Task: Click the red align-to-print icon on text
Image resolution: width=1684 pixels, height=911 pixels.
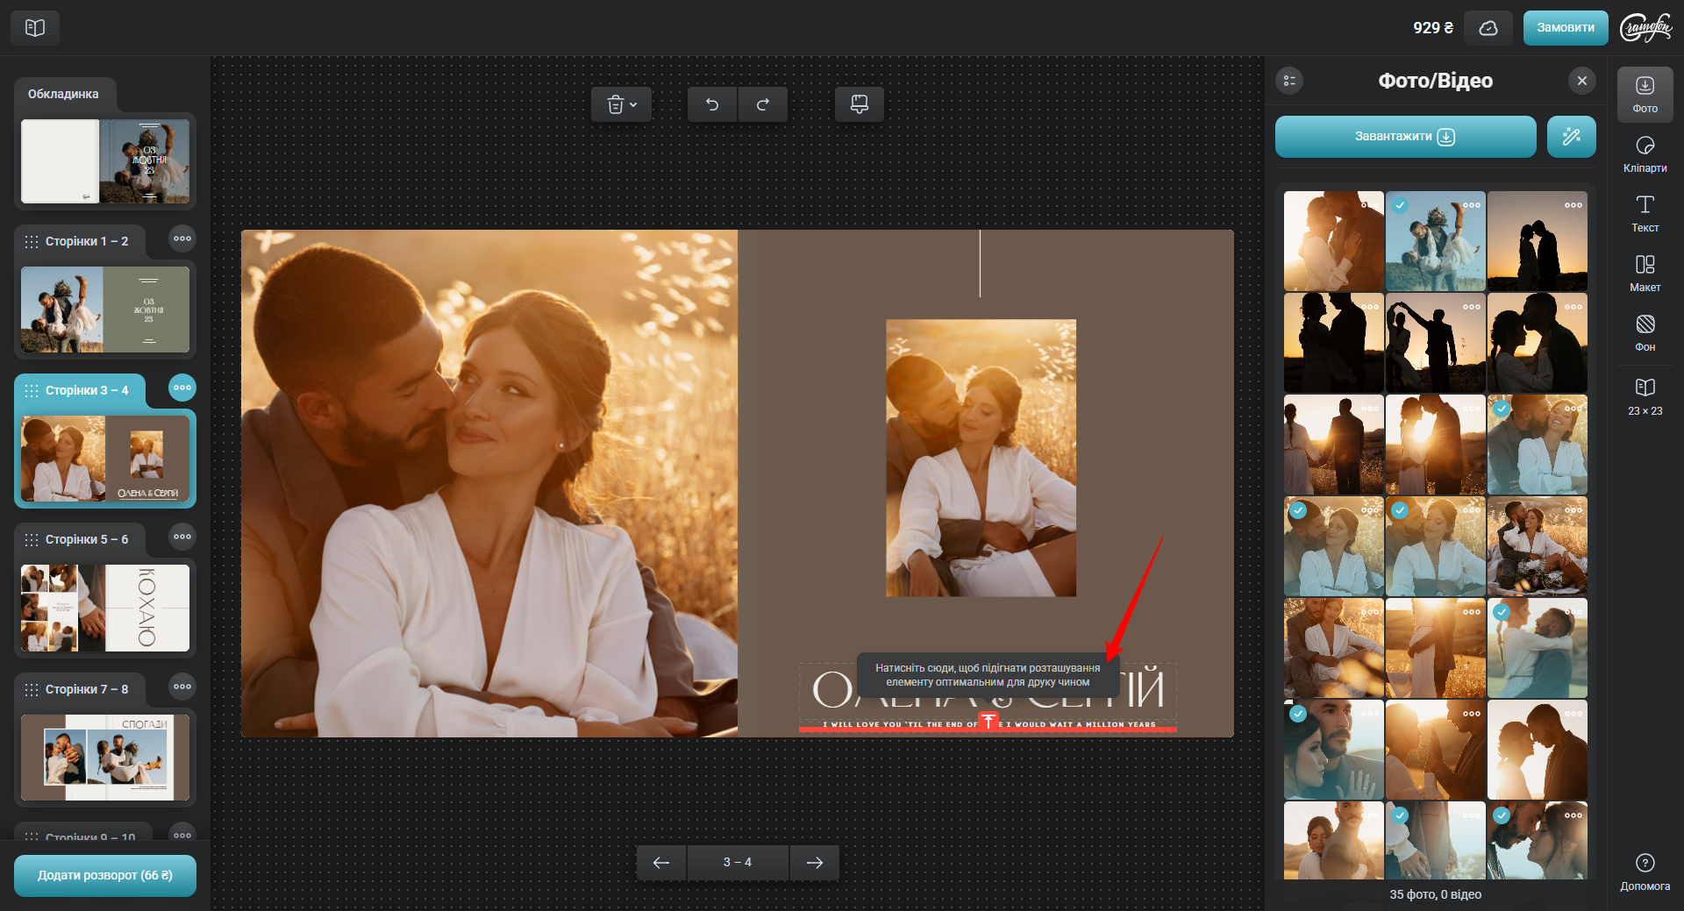Action: (988, 721)
